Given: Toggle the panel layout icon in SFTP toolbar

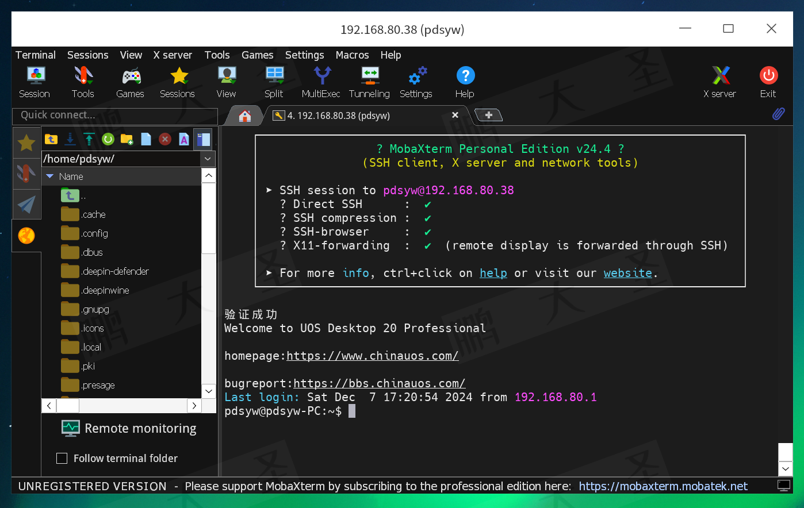Looking at the screenshot, I should (203, 139).
